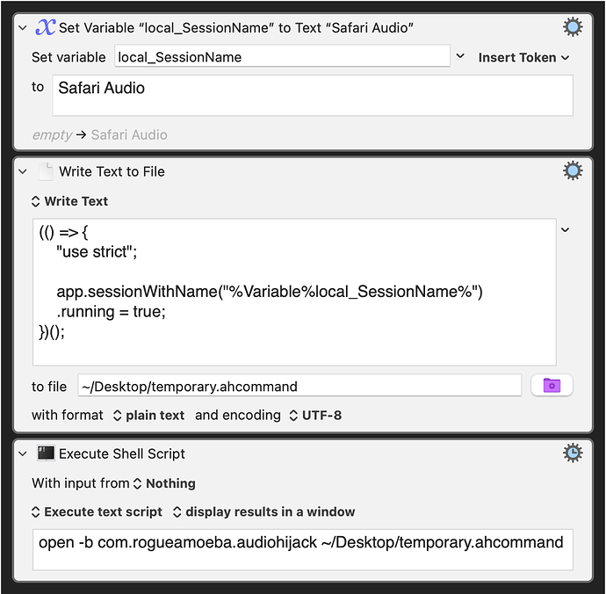Click the 'and encoding' label
Viewport: 606px width, 594px height.
(x=238, y=416)
